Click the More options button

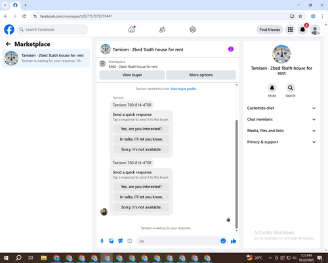[201, 75]
